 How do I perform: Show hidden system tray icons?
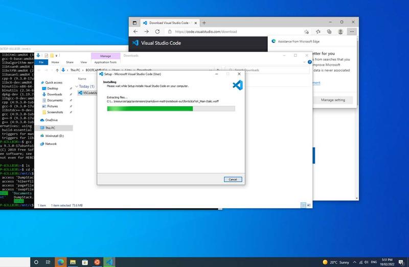coord(354,262)
